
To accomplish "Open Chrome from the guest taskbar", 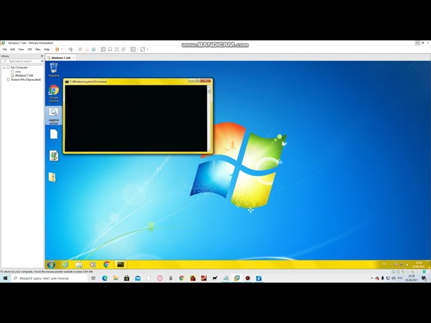I will [106, 264].
